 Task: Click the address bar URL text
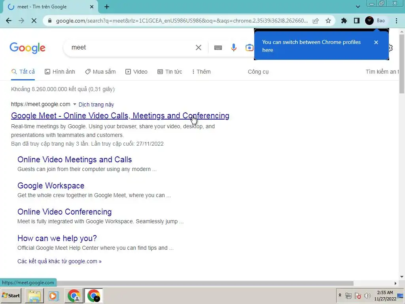[182, 21]
